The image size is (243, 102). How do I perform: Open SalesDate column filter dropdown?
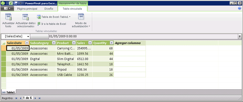(x=27, y=43)
